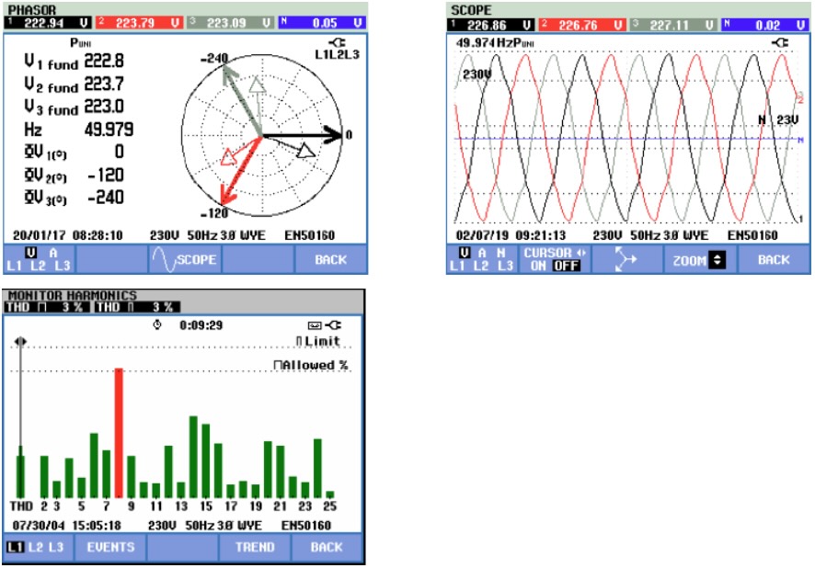Viewport: 815px width, 568px height.
Task: Click the V2 fund 223.7 value
Action: [104, 85]
